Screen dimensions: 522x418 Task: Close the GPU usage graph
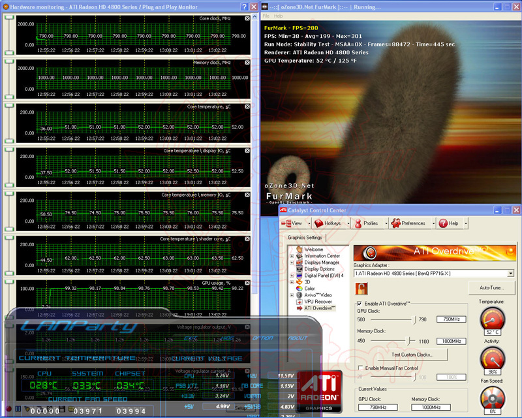pos(247,283)
